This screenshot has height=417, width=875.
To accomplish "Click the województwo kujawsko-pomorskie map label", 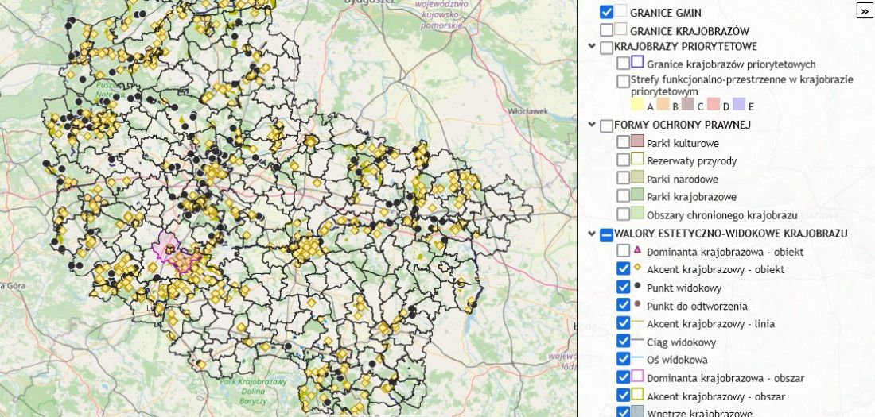I will pos(441,15).
